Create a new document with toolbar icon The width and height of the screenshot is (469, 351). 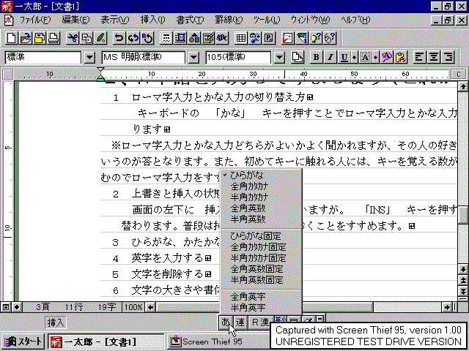pos(12,38)
